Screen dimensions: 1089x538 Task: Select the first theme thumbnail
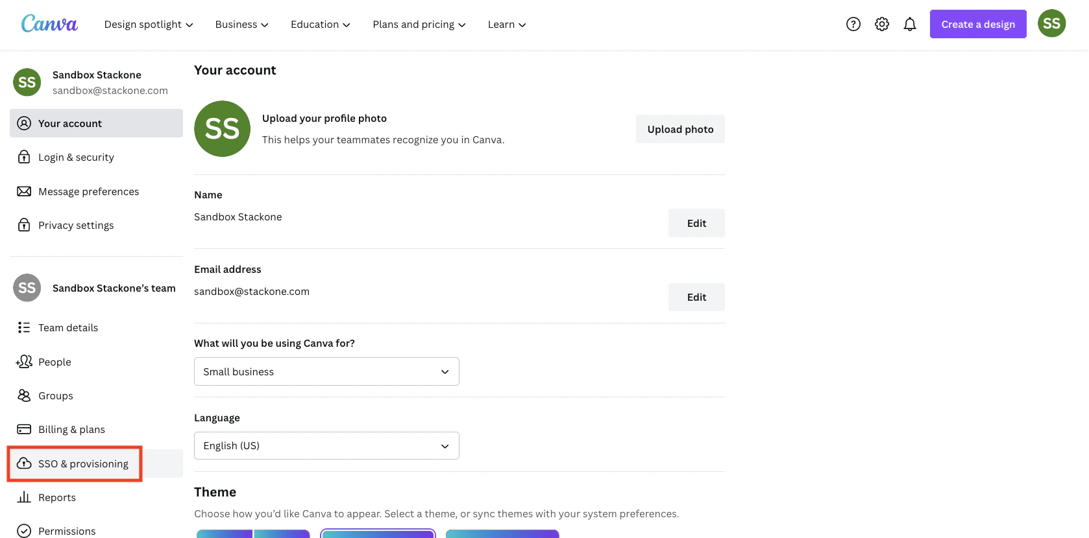tap(253, 533)
